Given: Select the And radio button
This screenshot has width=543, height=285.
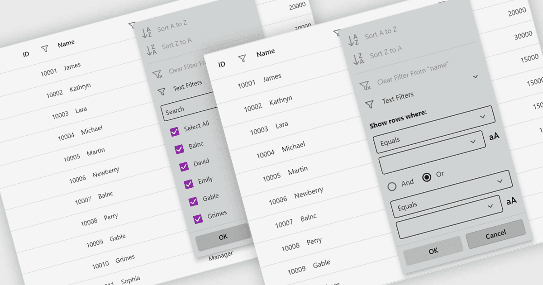Looking at the screenshot, I should [392, 186].
